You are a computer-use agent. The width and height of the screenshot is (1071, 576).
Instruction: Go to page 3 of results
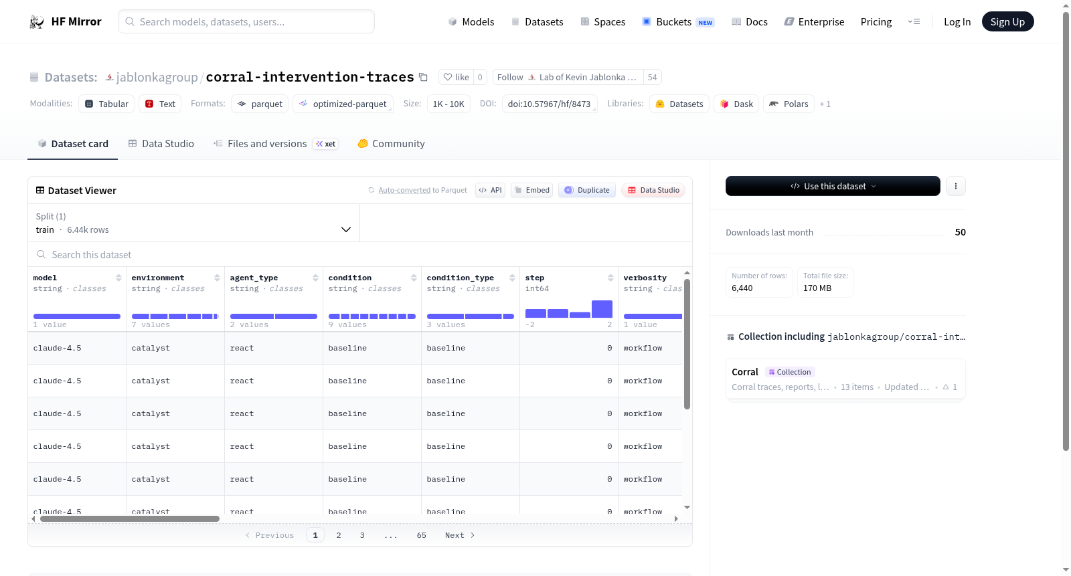pos(362,535)
